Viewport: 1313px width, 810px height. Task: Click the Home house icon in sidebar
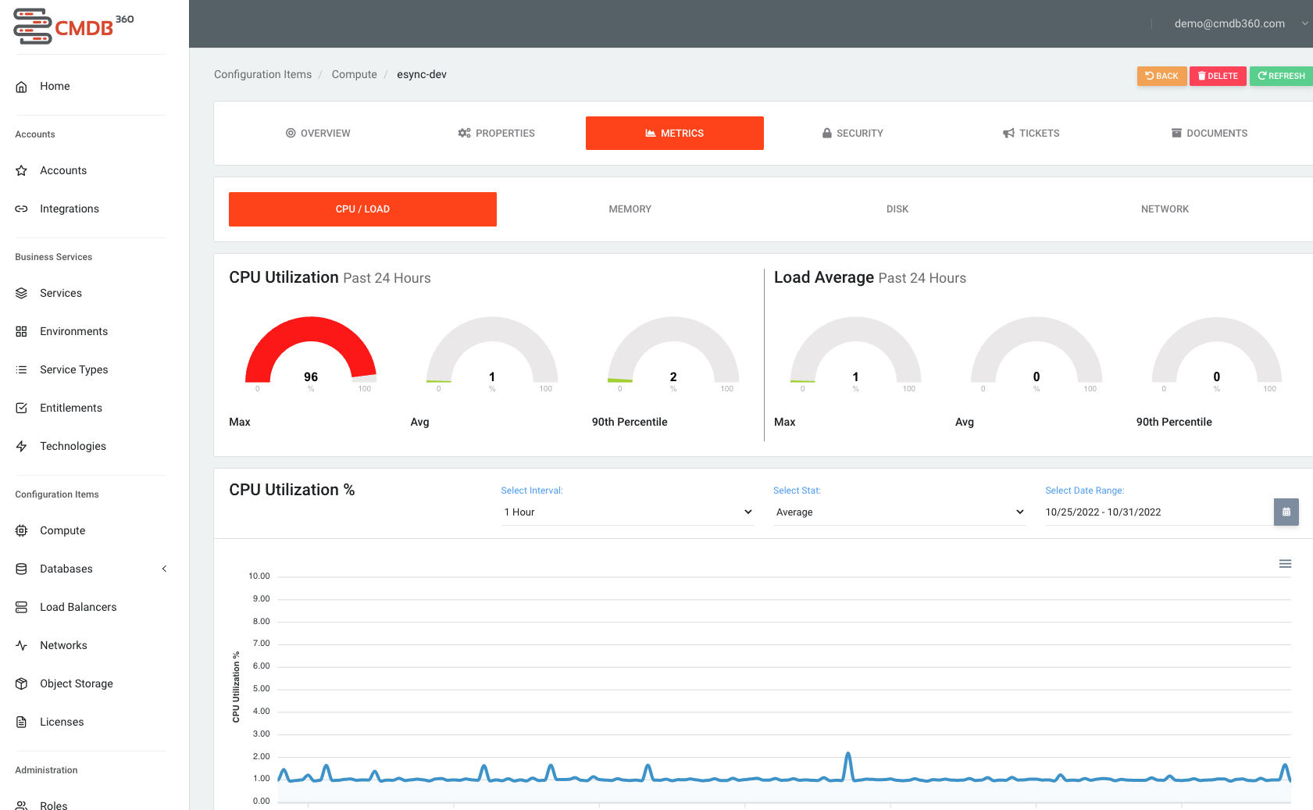[x=22, y=87]
